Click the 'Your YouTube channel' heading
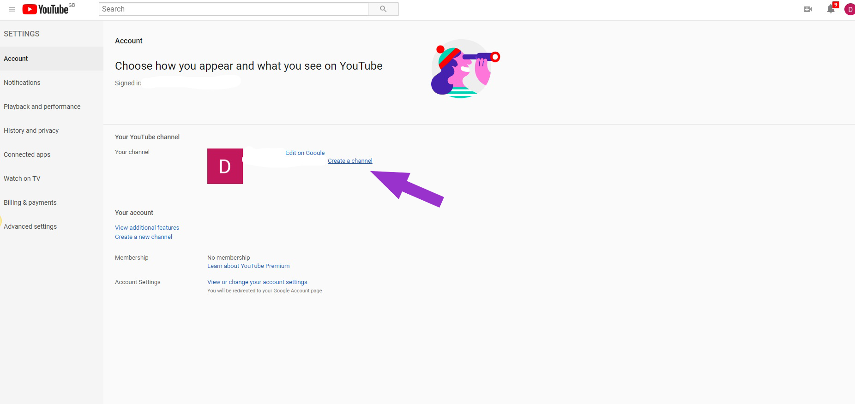The width and height of the screenshot is (855, 404). pyautogui.click(x=147, y=137)
